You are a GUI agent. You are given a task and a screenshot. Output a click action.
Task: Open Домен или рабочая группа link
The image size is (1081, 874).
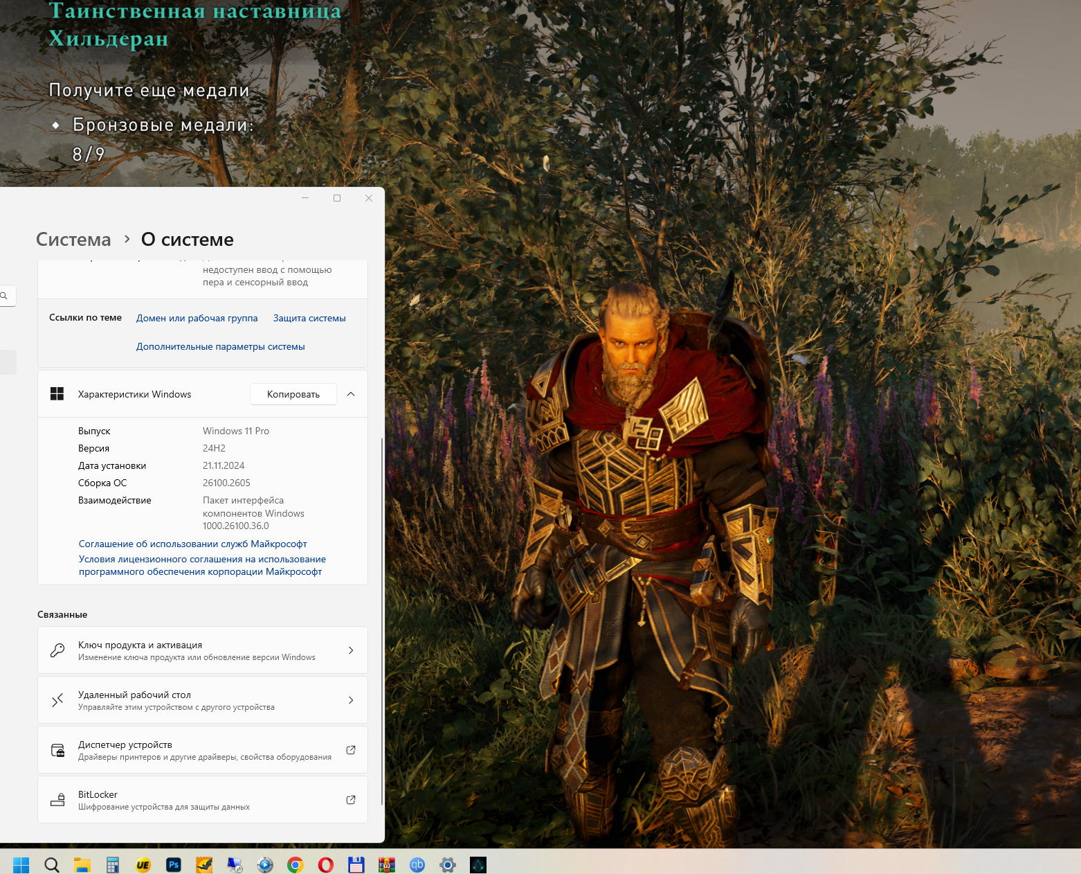click(x=197, y=319)
